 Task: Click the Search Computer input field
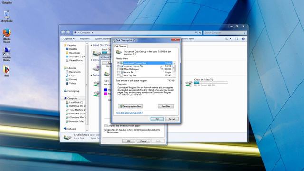[223, 33]
